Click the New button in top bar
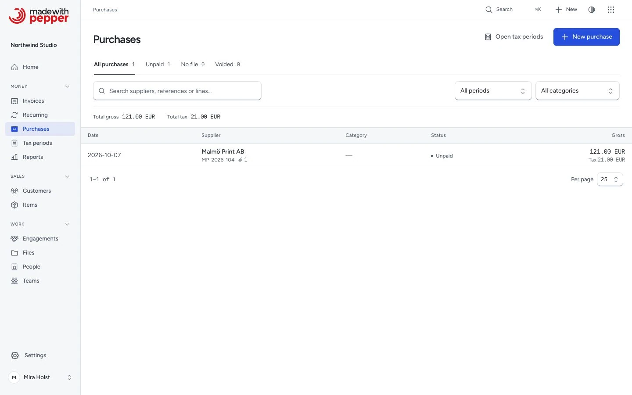The height and width of the screenshot is (395, 632). pos(566,10)
